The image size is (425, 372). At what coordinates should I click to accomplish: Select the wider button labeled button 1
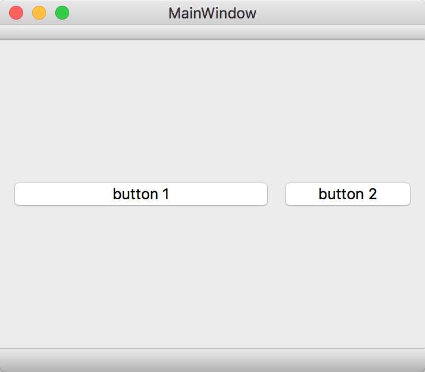[x=141, y=194]
